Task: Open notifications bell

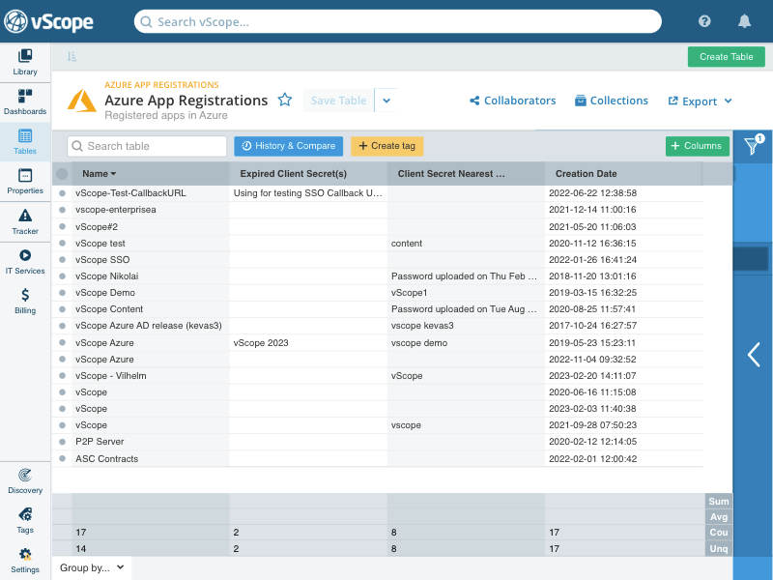Action: click(x=744, y=21)
